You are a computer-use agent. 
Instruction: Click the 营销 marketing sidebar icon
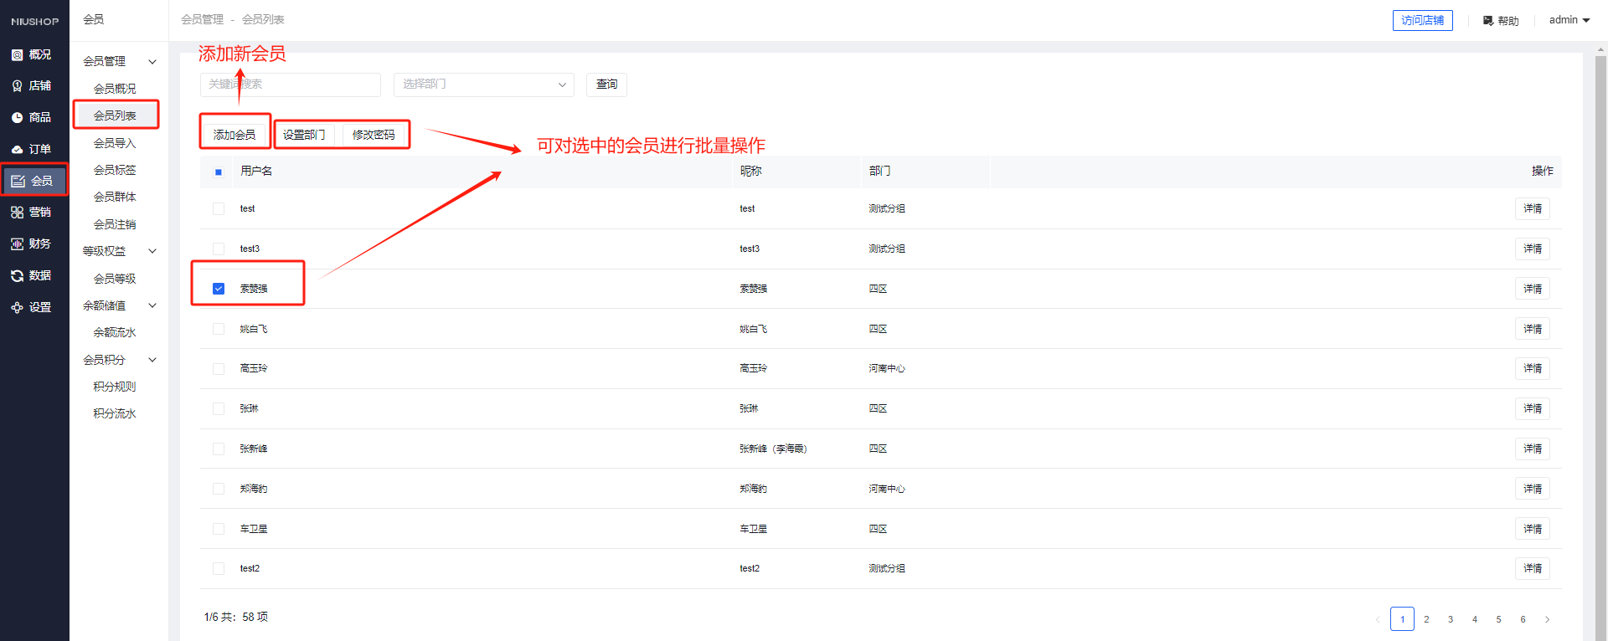pyautogui.click(x=18, y=213)
